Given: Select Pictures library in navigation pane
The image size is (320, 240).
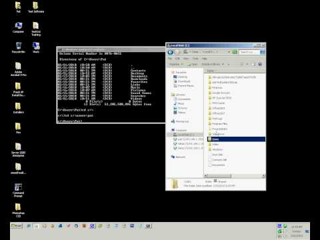Looking at the screenshot, I should (180, 108).
